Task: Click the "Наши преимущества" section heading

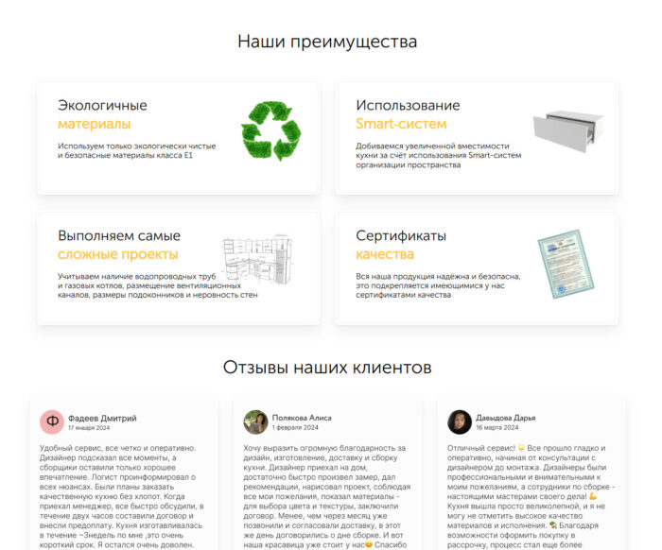Action: (x=327, y=42)
